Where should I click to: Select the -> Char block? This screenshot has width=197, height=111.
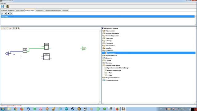[x=110, y=75]
